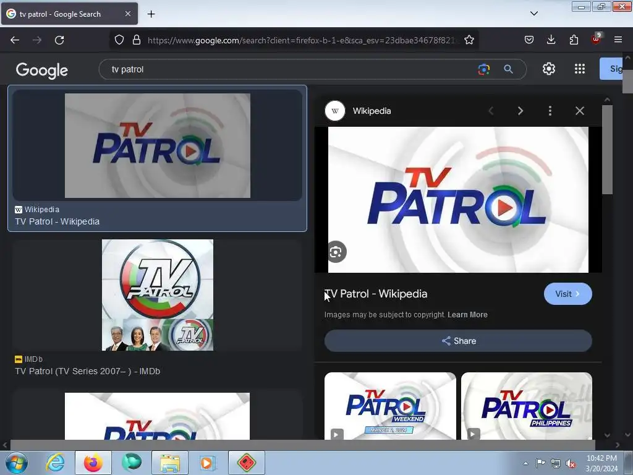Click the Sign in button

611,69
